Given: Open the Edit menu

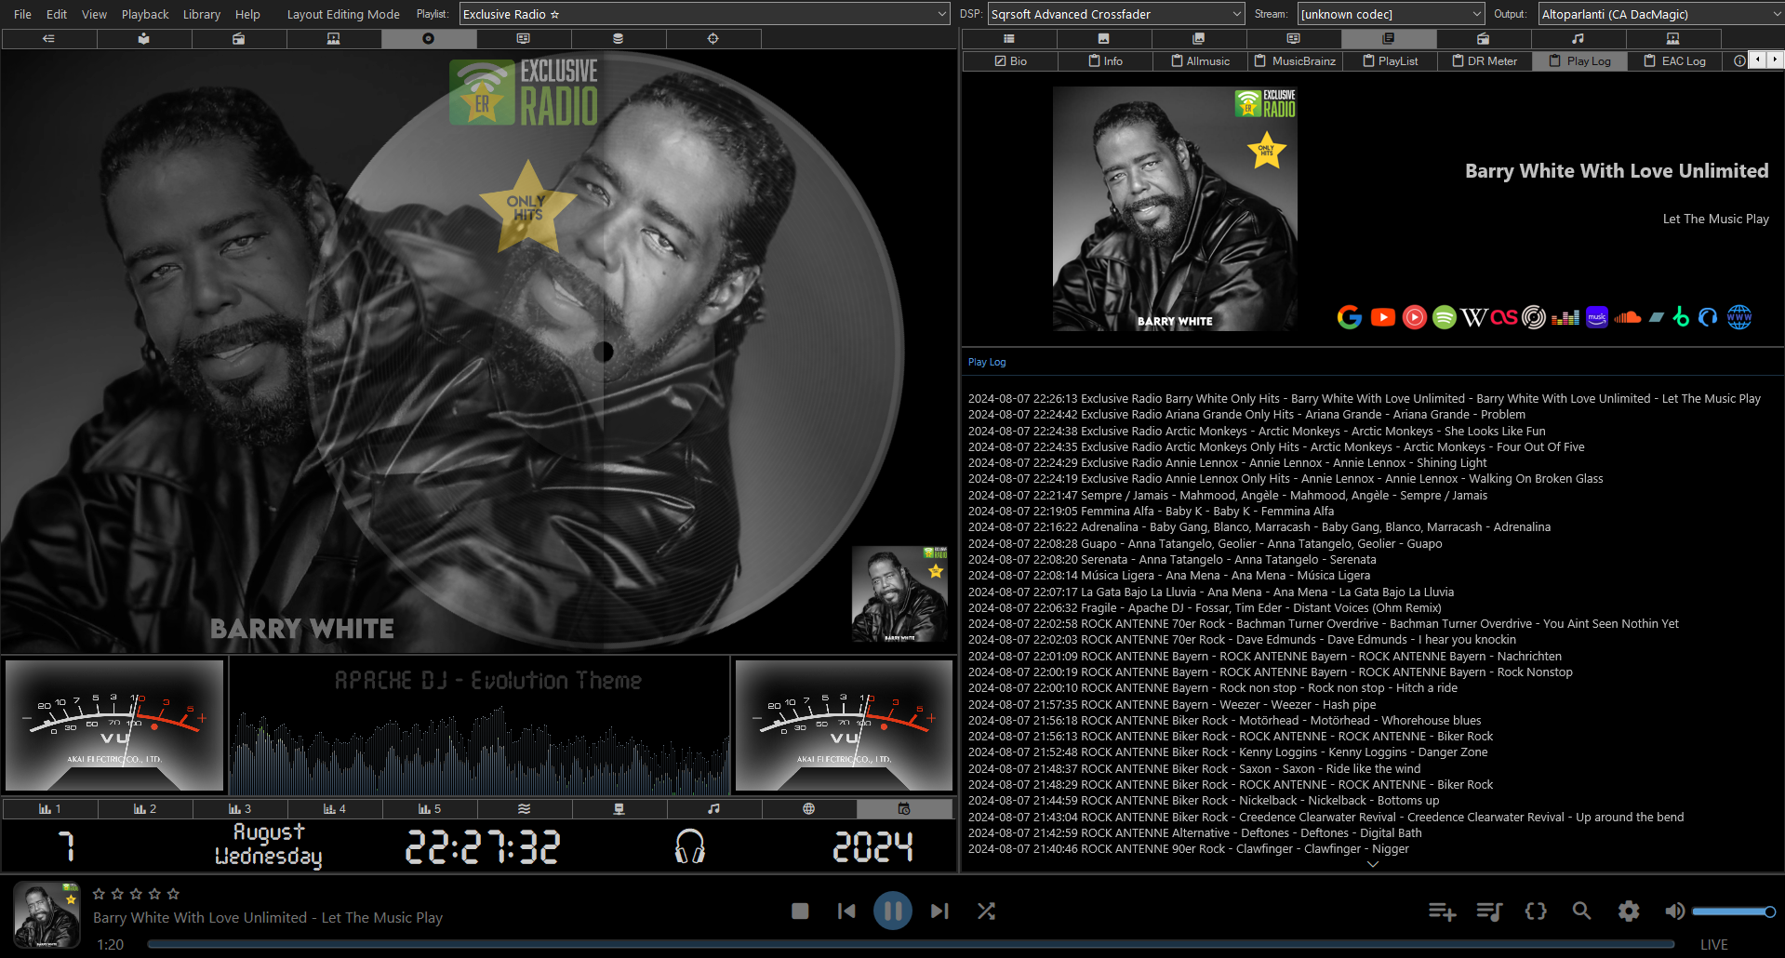Looking at the screenshot, I should click(x=57, y=14).
